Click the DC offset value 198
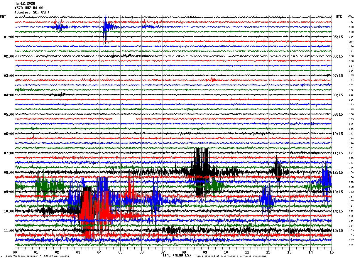 click(x=351, y=18)
